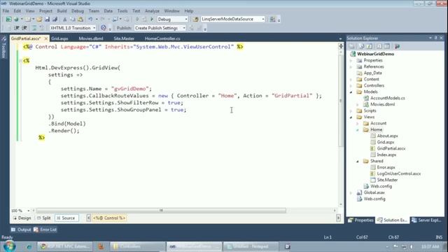Screen dimensions: 448x252
Task: Click the Windows Start orb
Action: [x=9, y=246]
